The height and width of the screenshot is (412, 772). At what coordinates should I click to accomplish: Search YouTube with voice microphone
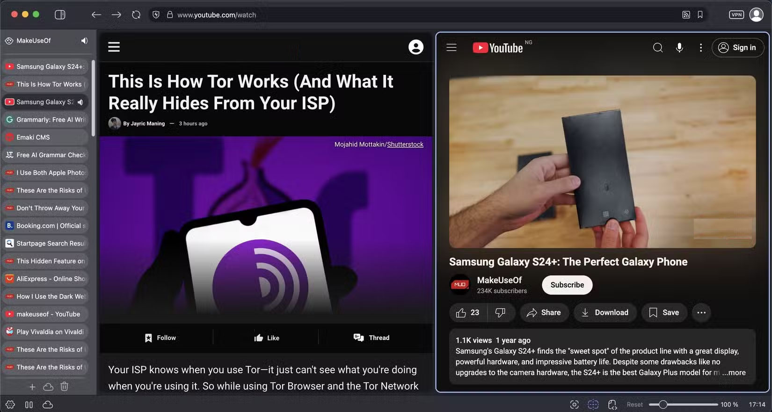679,47
